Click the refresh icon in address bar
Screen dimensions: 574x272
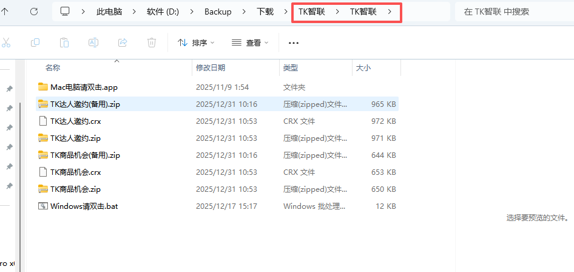(x=34, y=12)
